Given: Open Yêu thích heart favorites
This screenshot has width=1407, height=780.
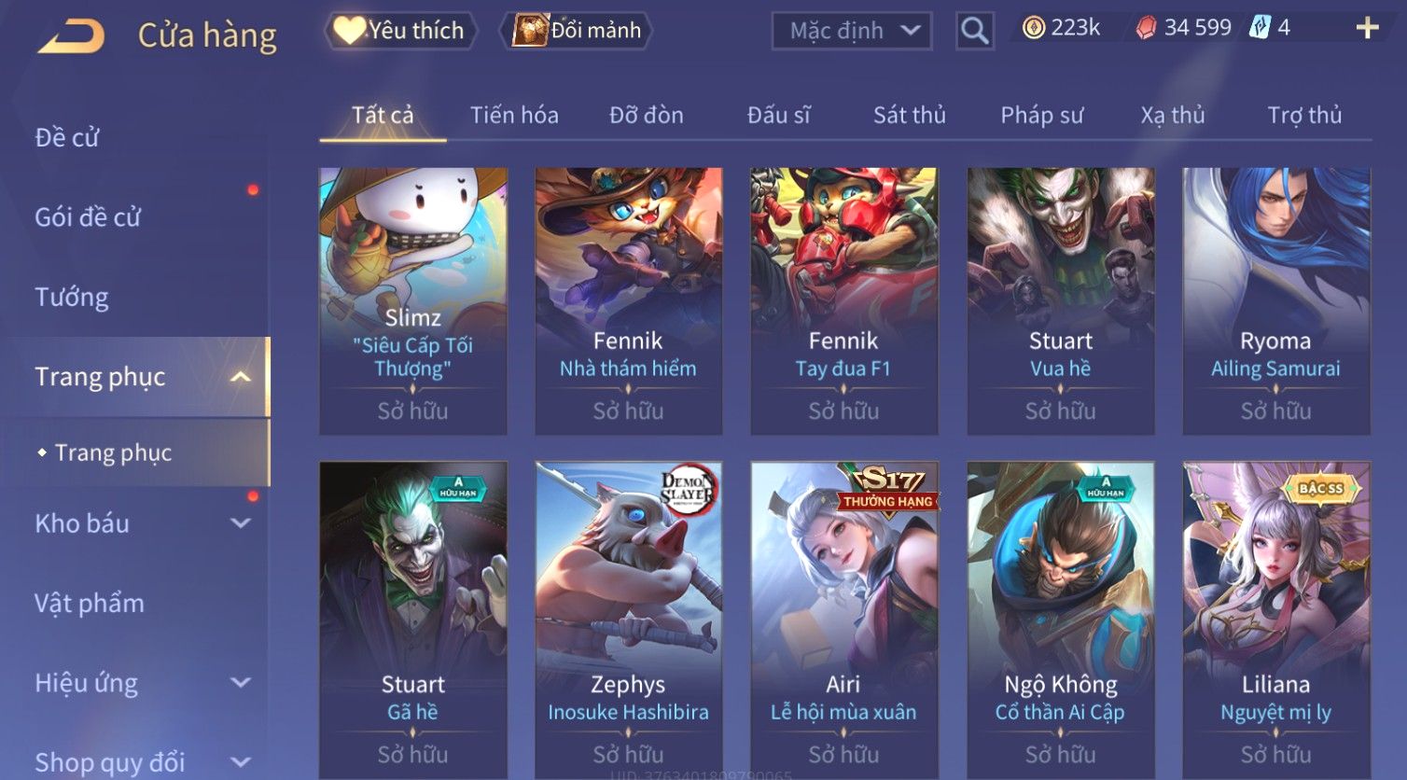Looking at the screenshot, I should tap(400, 31).
